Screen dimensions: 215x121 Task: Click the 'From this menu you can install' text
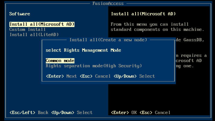coord(150,24)
